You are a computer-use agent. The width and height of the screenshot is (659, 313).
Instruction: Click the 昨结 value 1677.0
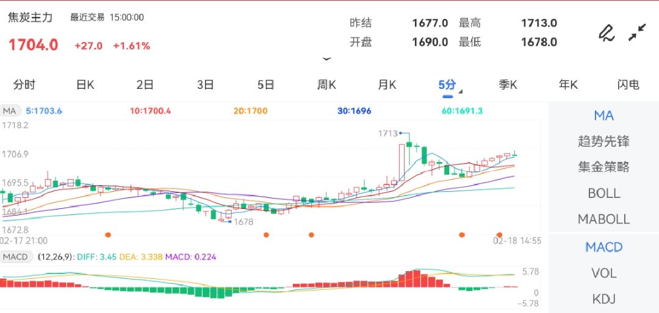[x=430, y=23]
